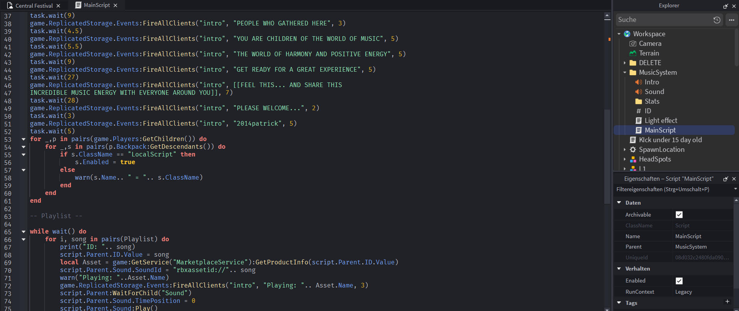Open the Explorer more options ellipsis button
The image size is (739, 311).
(731, 20)
